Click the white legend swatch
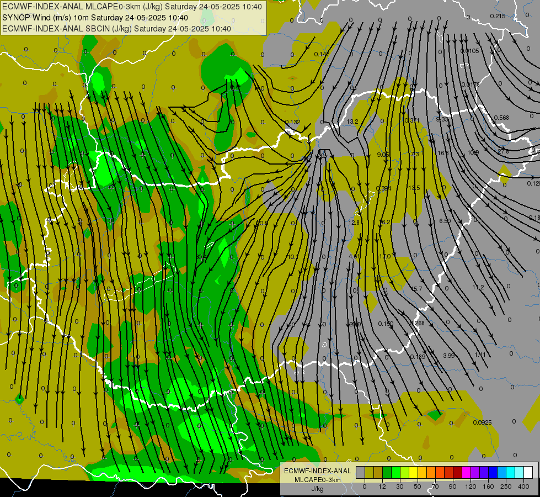540x497 pixels. click(528, 472)
